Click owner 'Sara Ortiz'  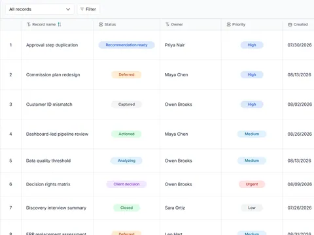[175, 208]
